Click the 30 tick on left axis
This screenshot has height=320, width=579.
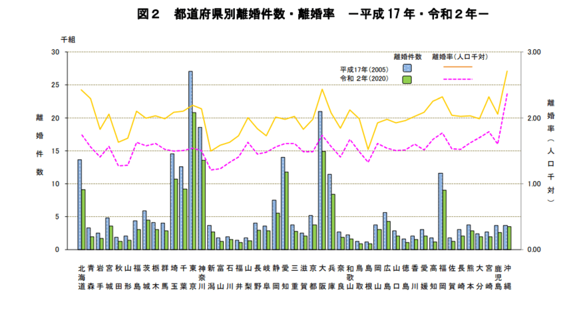[x=55, y=52]
